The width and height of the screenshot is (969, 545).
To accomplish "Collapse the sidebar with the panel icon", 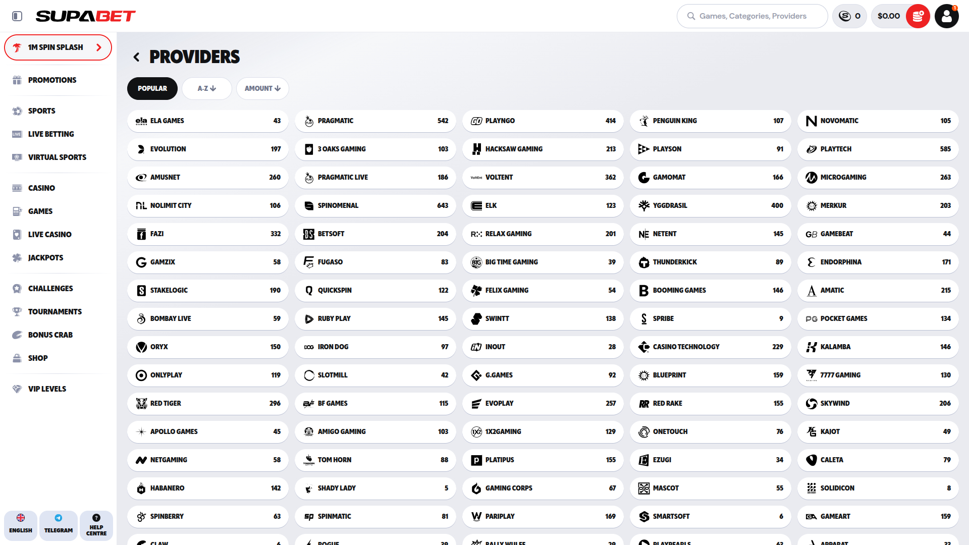I will pos(17,16).
